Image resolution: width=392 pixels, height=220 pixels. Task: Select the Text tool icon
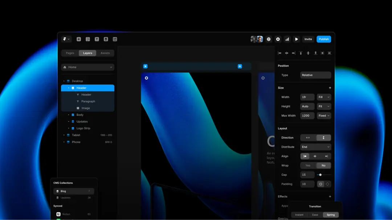(97, 39)
